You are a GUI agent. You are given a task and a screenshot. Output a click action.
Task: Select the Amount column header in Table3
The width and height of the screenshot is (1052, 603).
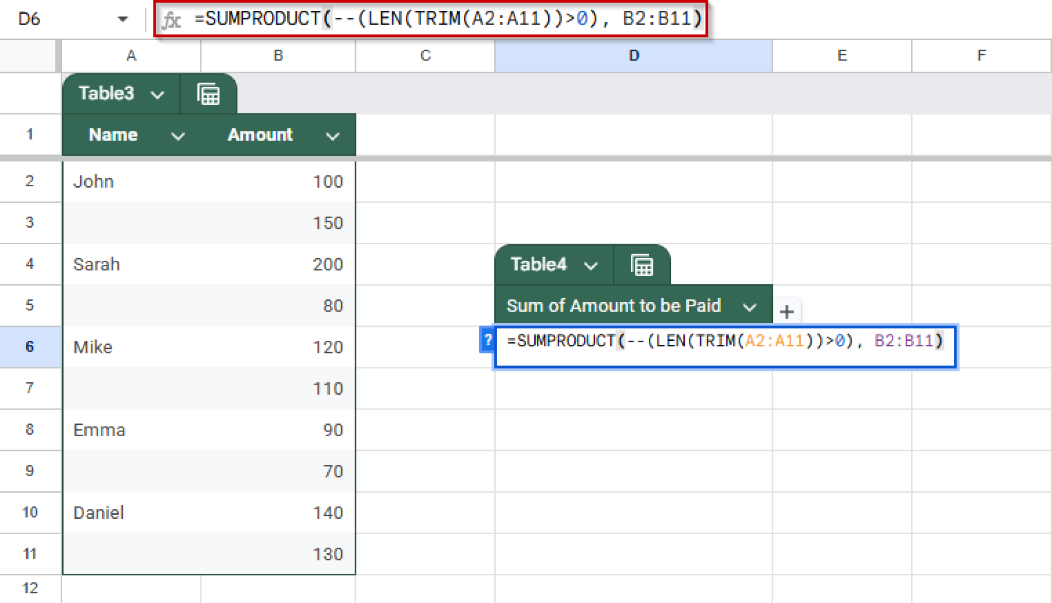[260, 135]
